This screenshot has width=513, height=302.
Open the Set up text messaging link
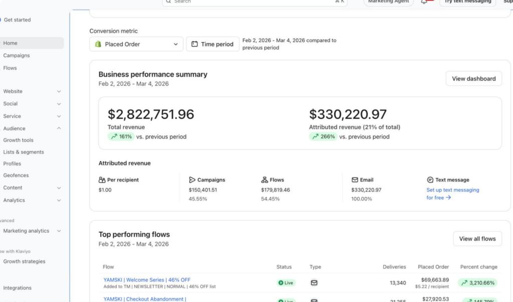click(452, 190)
